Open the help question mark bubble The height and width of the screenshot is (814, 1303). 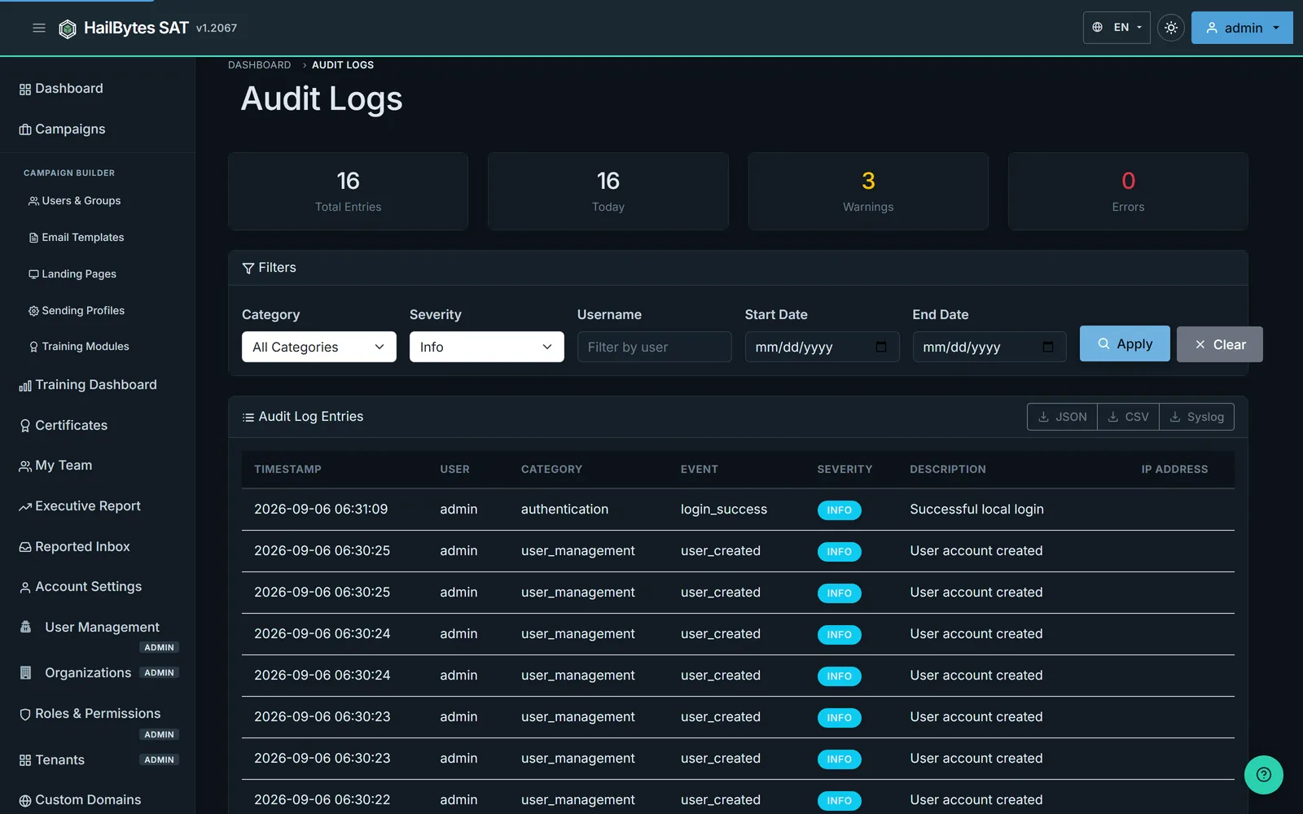coord(1264,775)
